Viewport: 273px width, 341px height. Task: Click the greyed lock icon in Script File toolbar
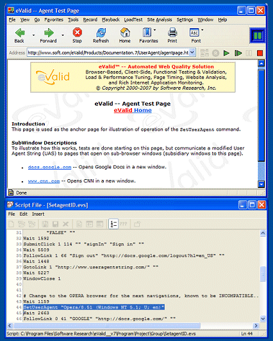(137, 224)
